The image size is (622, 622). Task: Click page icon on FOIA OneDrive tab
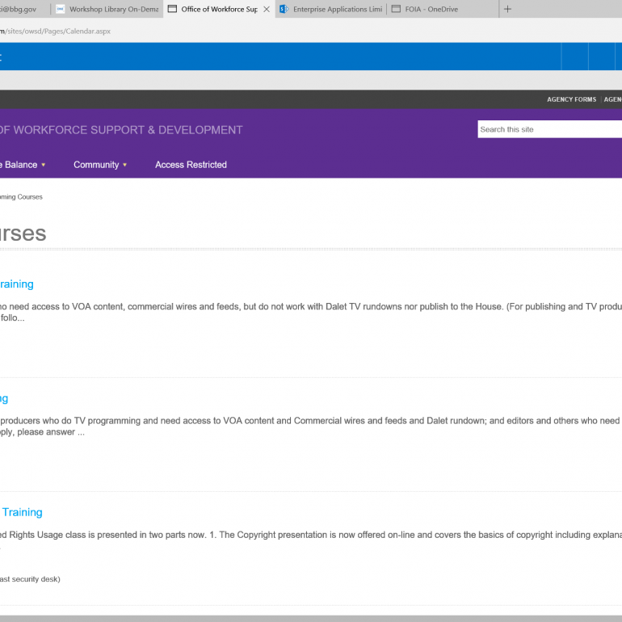coord(396,9)
